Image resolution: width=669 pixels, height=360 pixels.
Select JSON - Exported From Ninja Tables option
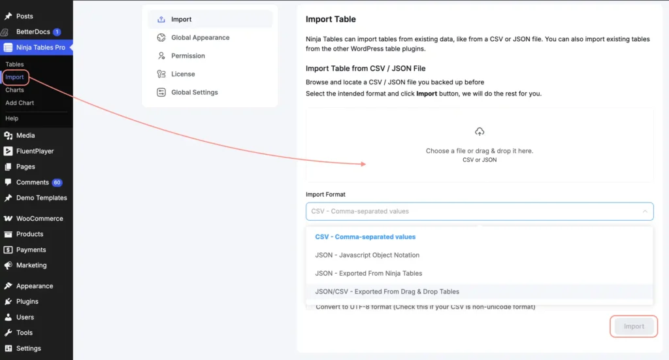coord(480,273)
